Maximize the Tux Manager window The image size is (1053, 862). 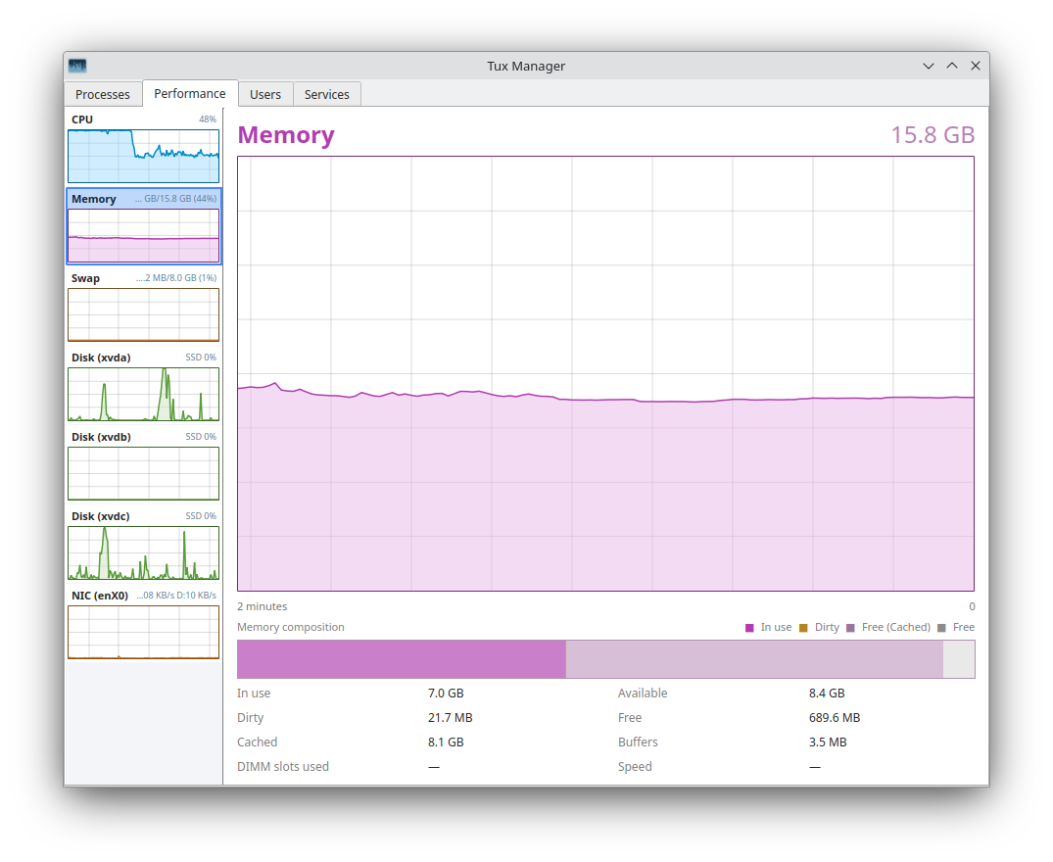tap(952, 66)
